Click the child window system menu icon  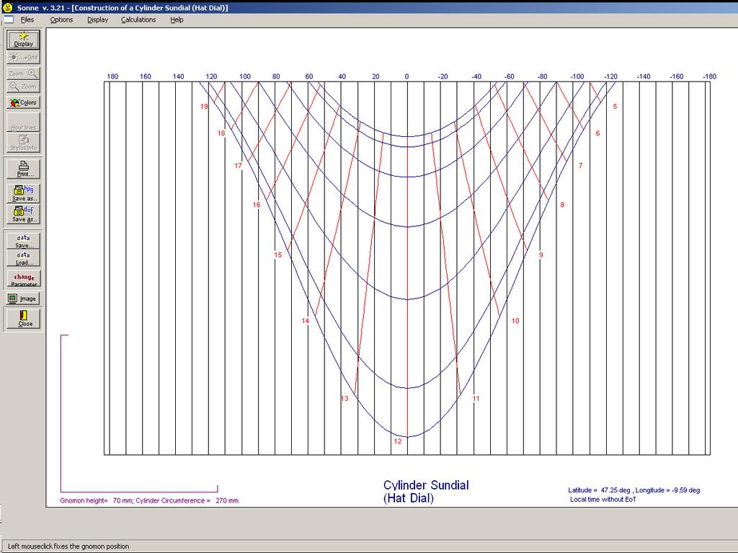coord(9,19)
